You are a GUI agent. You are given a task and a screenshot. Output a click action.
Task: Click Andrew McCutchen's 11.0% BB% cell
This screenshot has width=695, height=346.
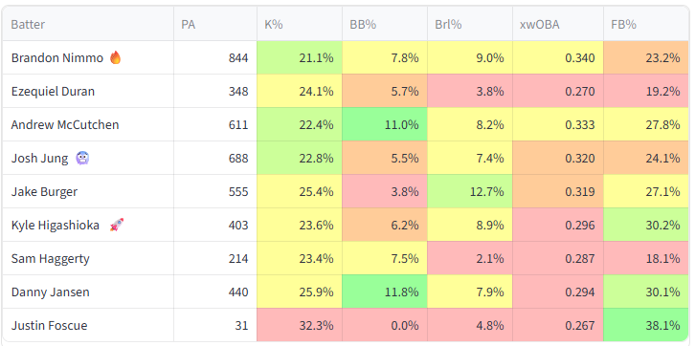point(385,125)
